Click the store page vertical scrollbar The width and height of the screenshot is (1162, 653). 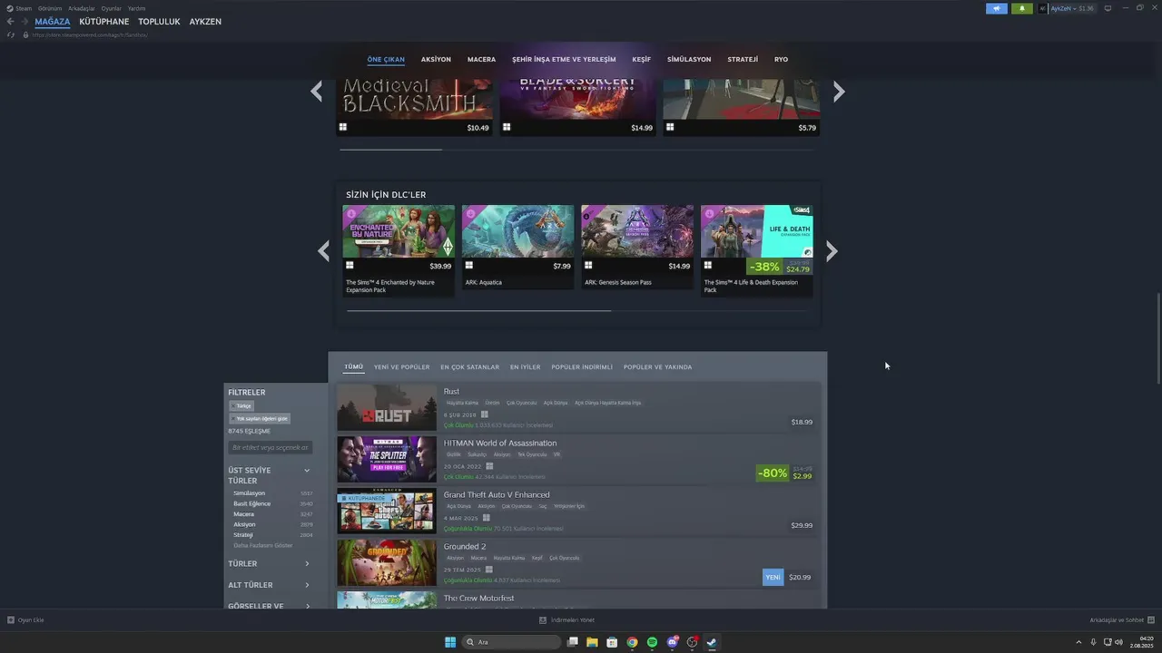coord(1157,337)
